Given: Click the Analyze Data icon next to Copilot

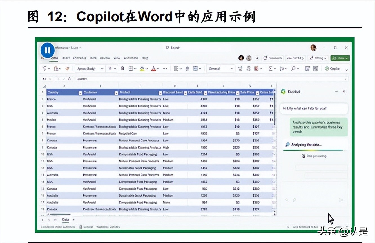Looking at the screenshot, I should point(316,68).
